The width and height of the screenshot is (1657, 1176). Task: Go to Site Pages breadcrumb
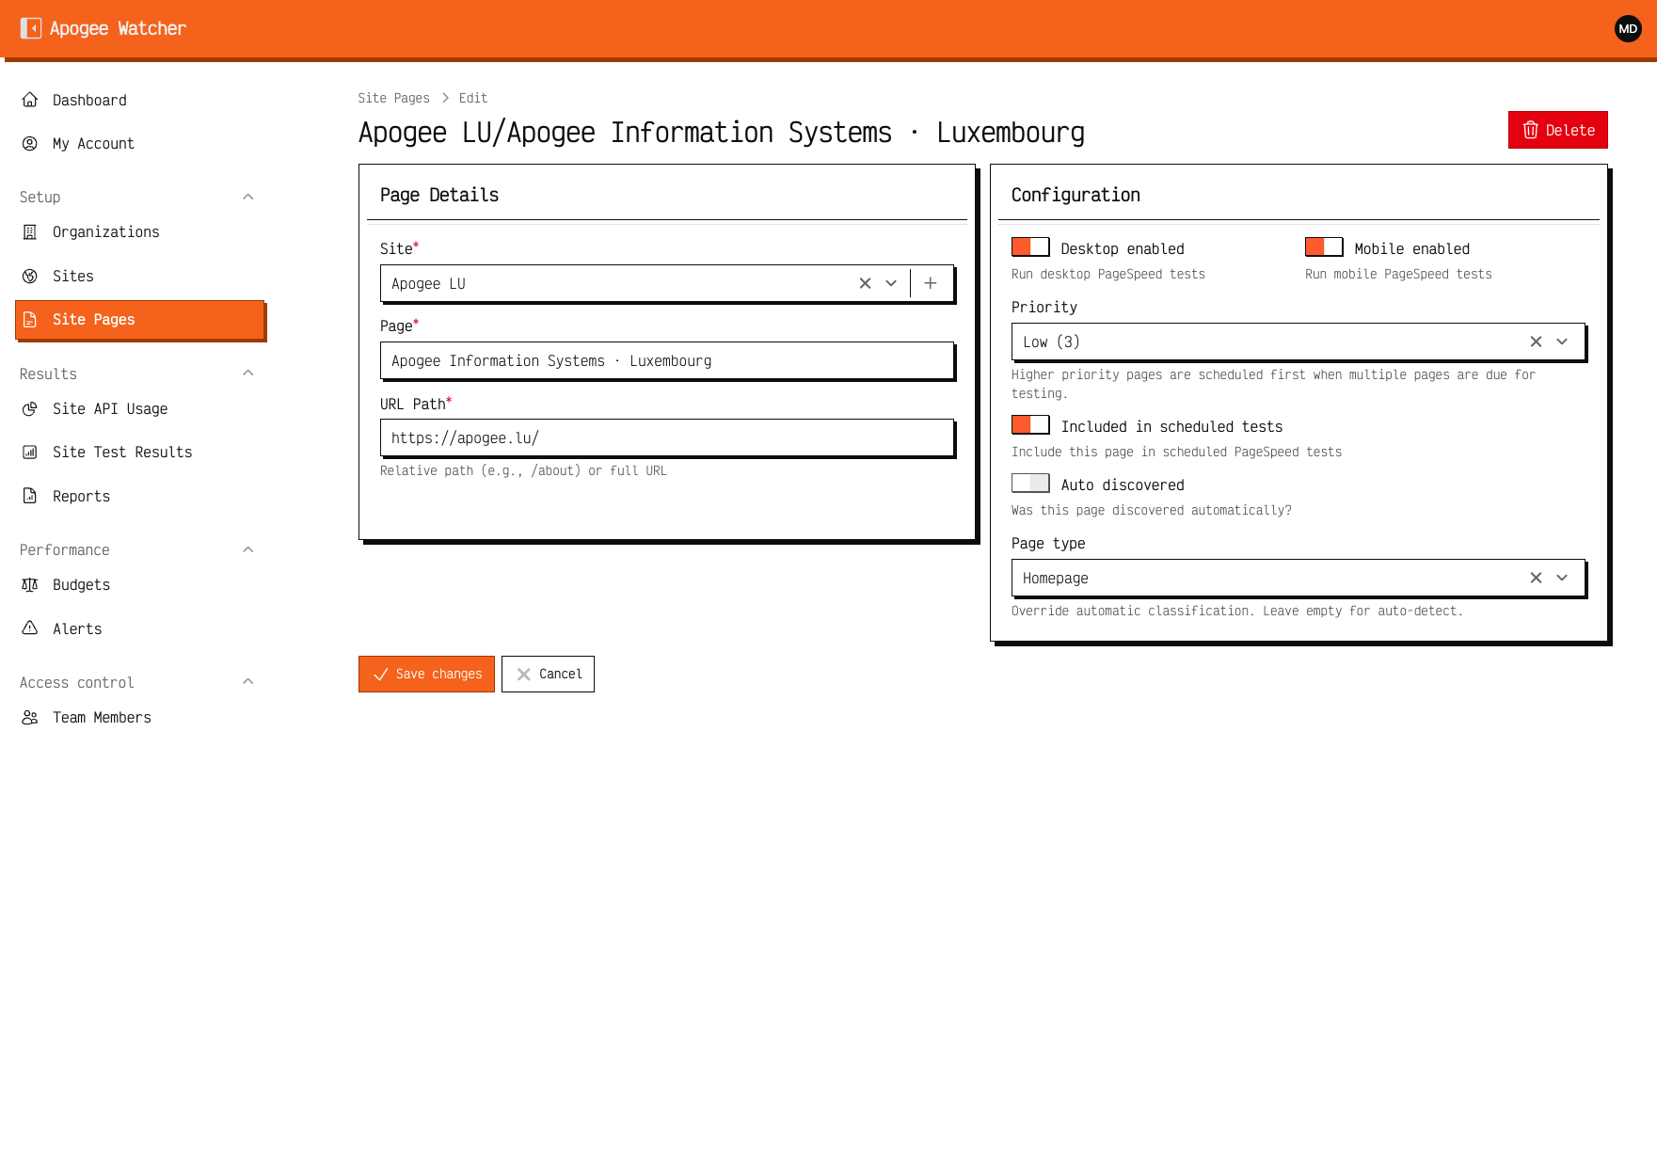(x=393, y=98)
